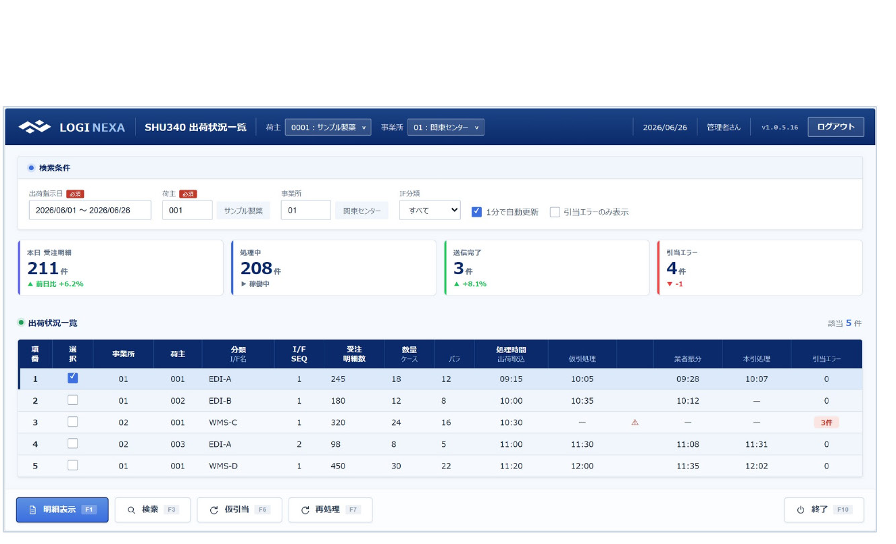This screenshot has height=544, width=896.
Task: Tick the selection checkbox for the EDI-B row
Action: tap(73, 400)
